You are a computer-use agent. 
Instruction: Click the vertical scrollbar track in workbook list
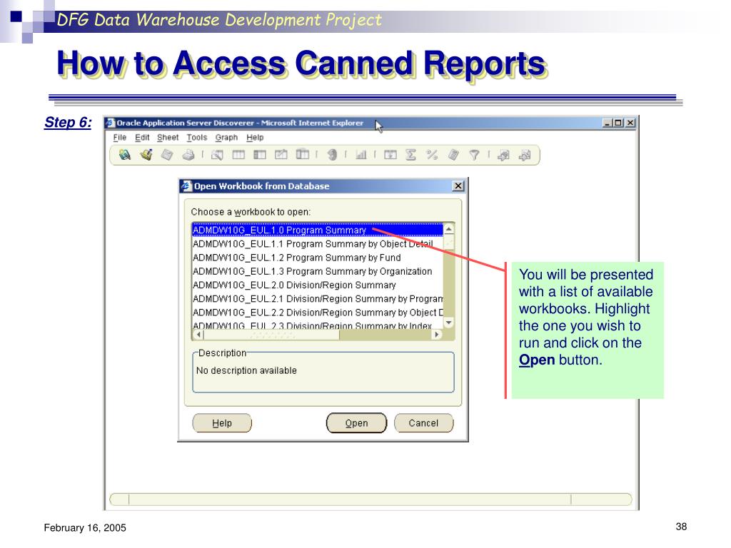[x=448, y=284]
